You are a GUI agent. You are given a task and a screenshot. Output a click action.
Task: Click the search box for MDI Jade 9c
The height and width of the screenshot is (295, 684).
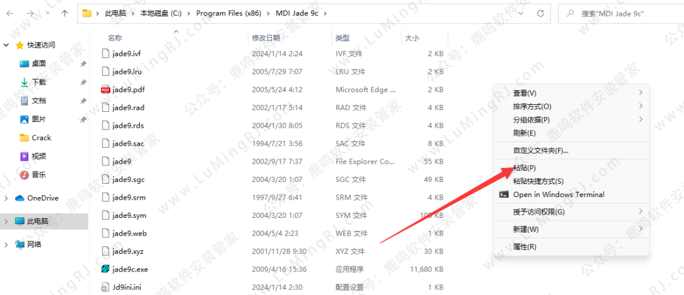[620, 13]
